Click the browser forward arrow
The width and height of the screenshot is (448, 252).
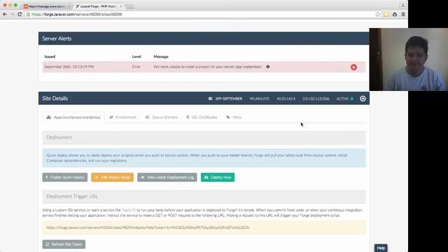[x=12, y=14]
